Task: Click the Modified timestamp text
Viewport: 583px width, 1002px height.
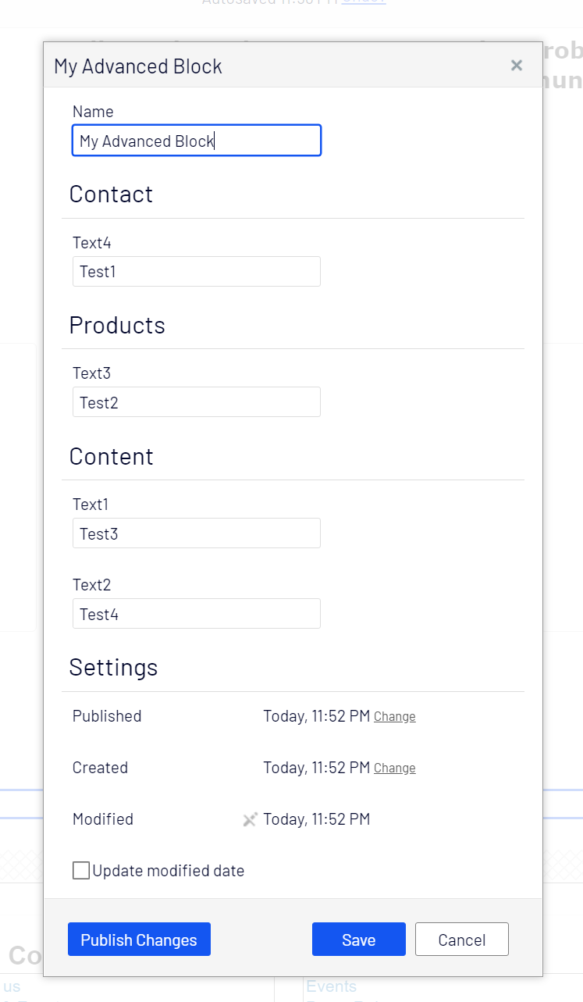Action: pos(316,819)
